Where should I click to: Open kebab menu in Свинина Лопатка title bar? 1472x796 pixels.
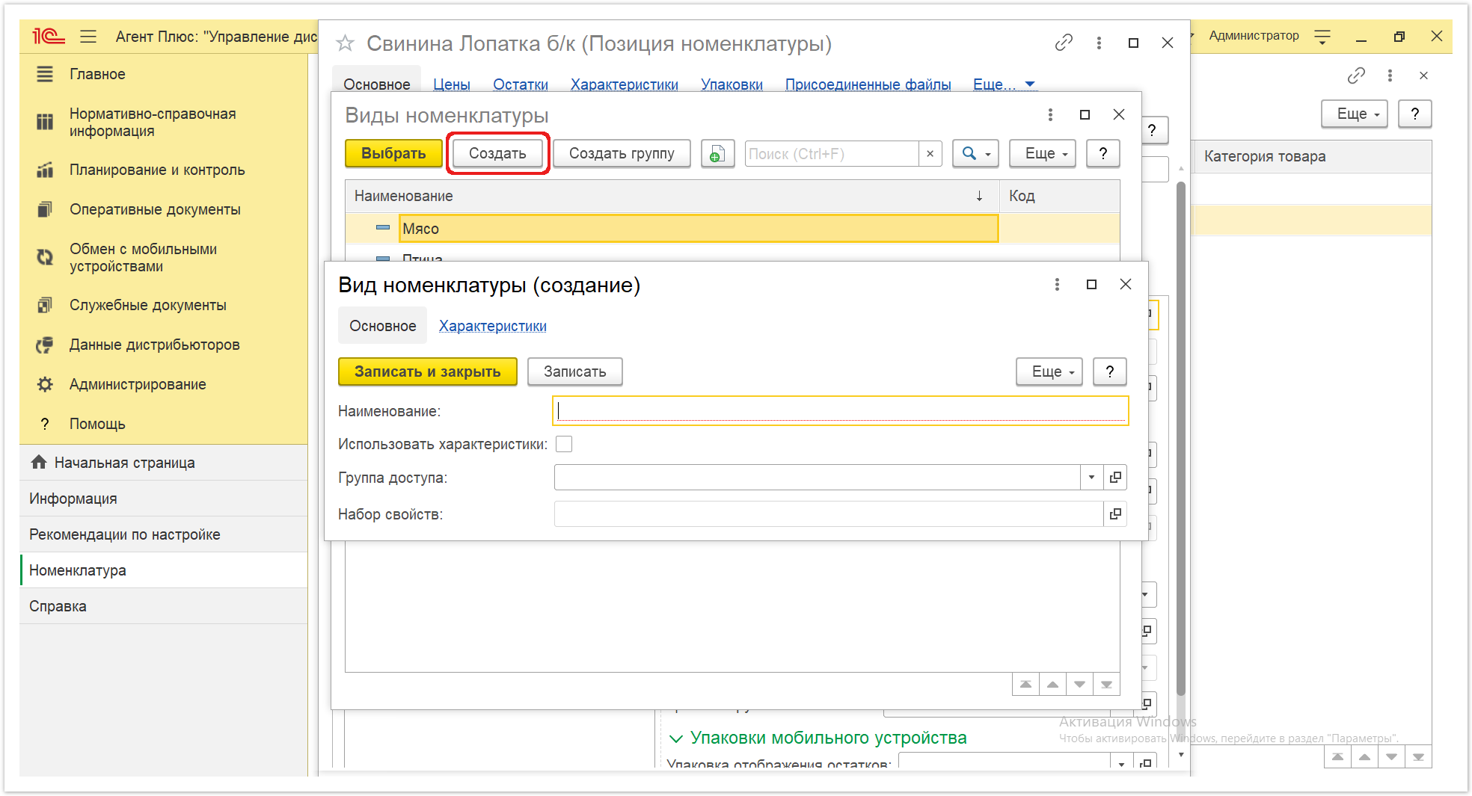click(1099, 43)
